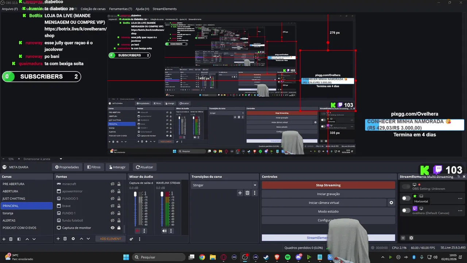Open Discord from the taskbar
The height and width of the screenshot is (263, 467).
[298, 257]
